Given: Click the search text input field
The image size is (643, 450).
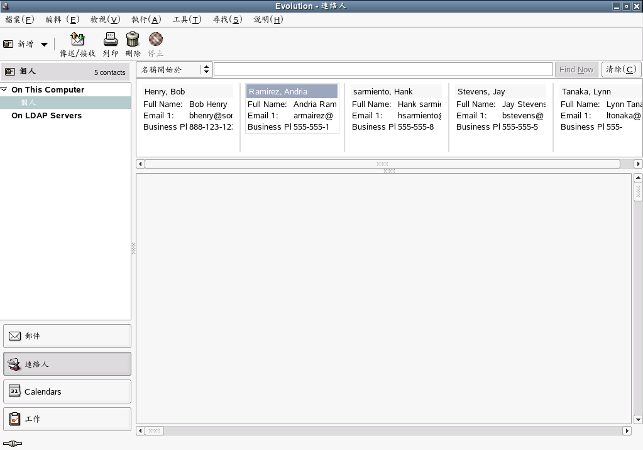Looking at the screenshot, I should pyautogui.click(x=383, y=69).
